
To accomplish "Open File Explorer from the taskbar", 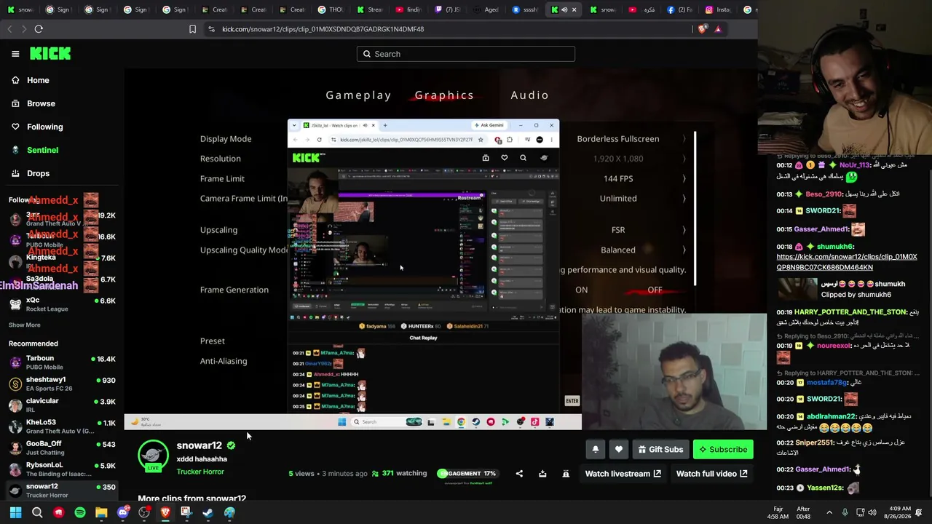I will 101,512.
